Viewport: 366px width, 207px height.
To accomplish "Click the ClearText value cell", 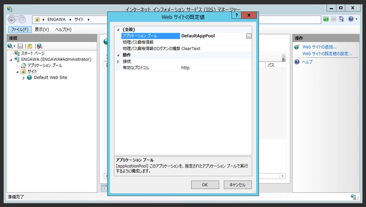I will (x=216, y=49).
